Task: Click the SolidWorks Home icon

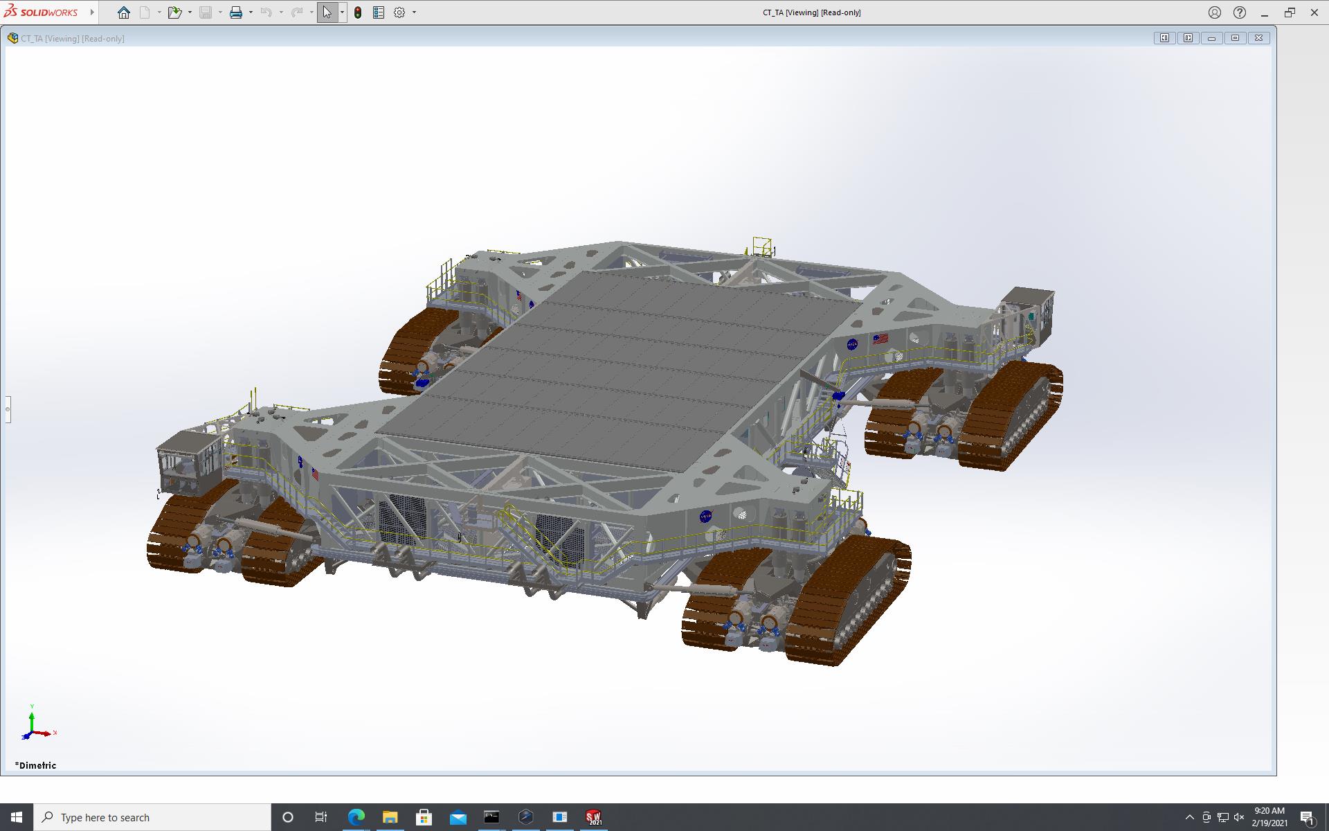Action: tap(124, 12)
